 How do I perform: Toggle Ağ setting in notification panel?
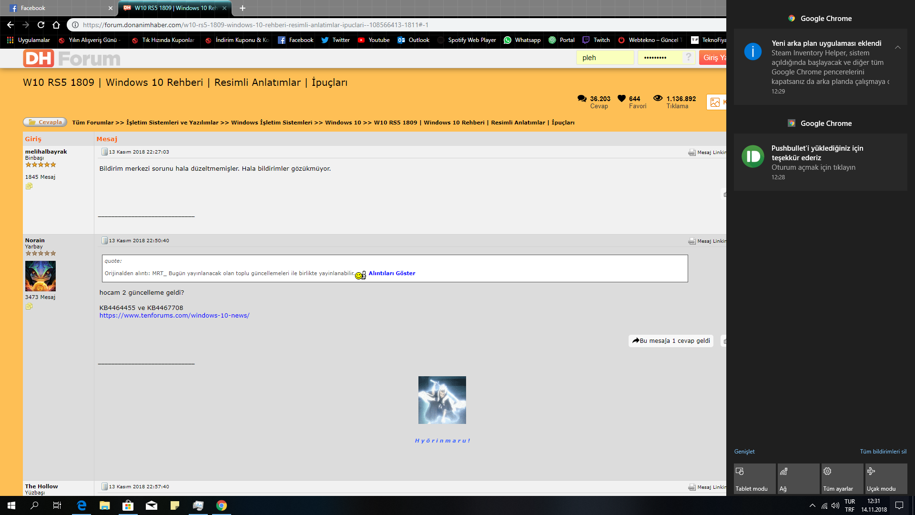(x=797, y=479)
